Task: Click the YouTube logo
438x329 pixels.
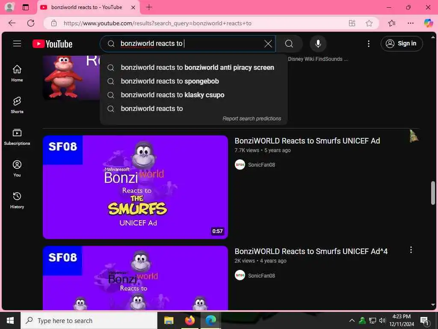Action: [53, 44]
